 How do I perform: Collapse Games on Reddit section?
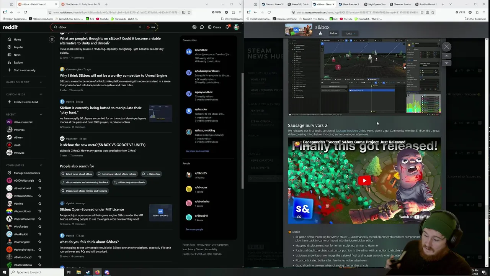41,82
